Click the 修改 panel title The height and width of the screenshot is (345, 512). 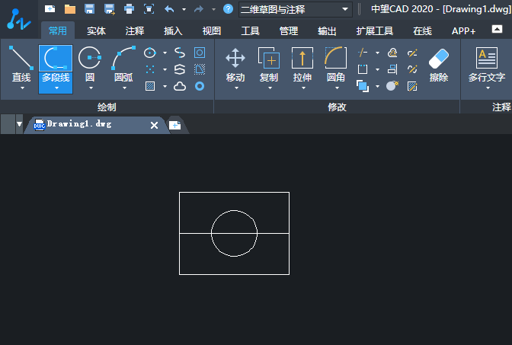pyautogui.click(x=337, y=107)
